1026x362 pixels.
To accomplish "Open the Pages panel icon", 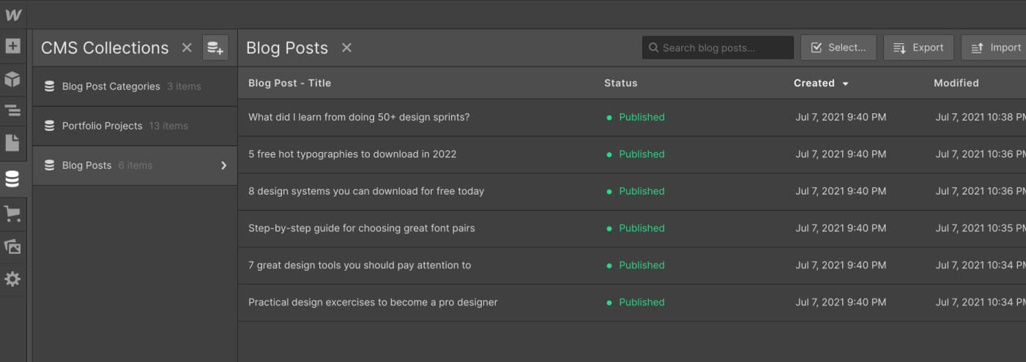I will 12,143.
